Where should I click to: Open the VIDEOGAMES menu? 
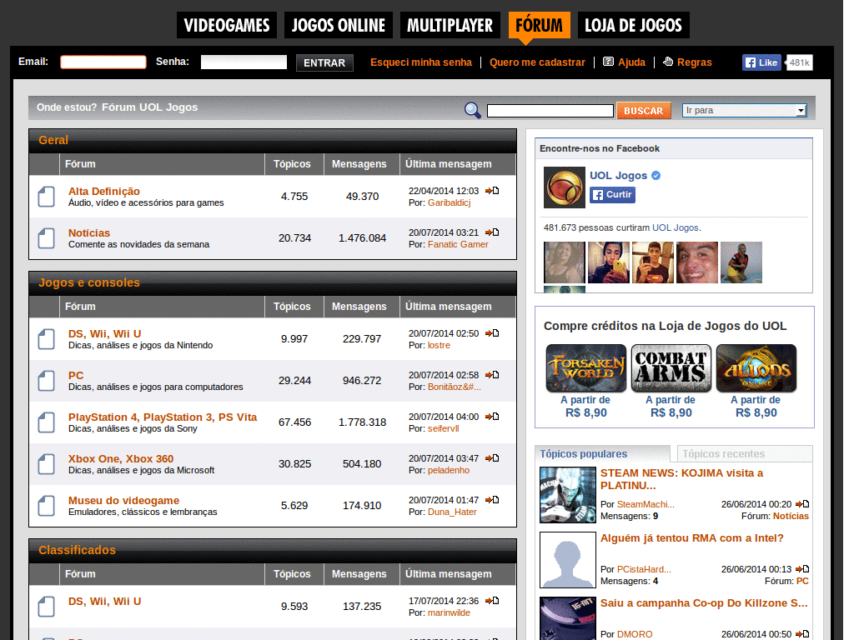227,25
